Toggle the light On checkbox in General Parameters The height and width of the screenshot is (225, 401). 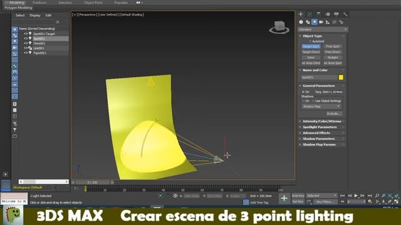pyautogui.click(x=303, y=92)
